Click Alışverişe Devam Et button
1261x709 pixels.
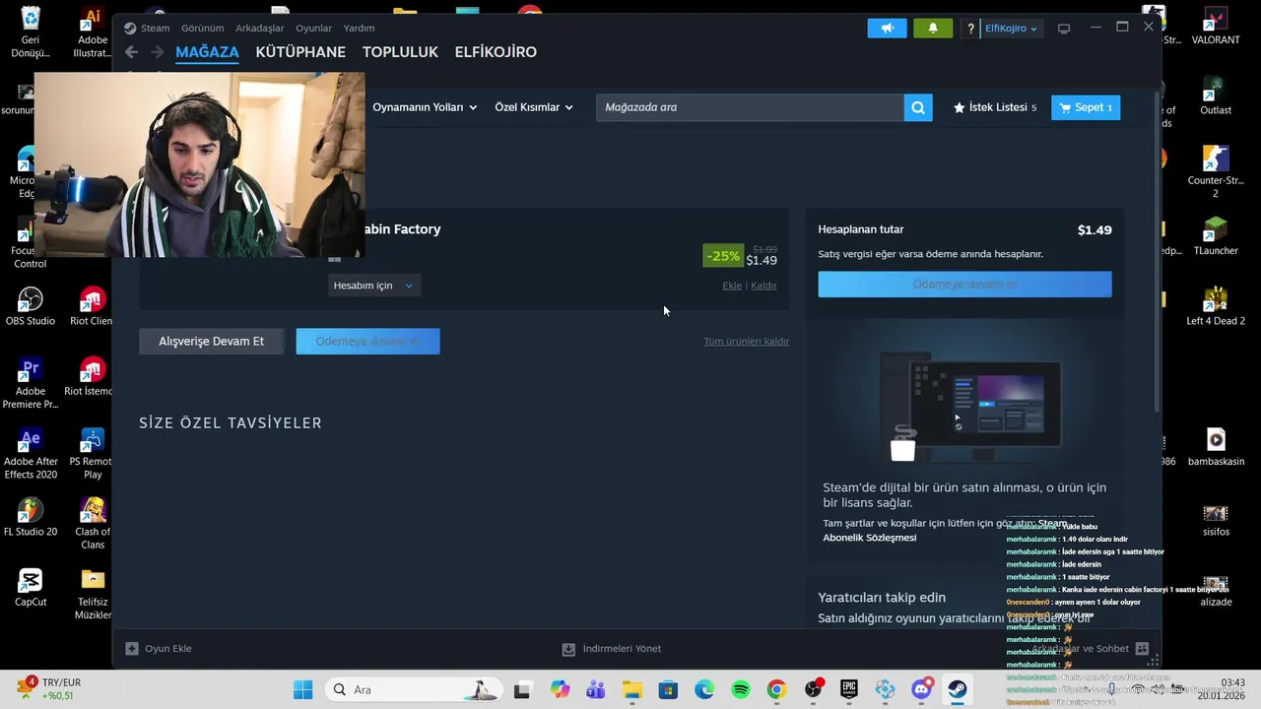pyautogui.click(x=211, y=342)
